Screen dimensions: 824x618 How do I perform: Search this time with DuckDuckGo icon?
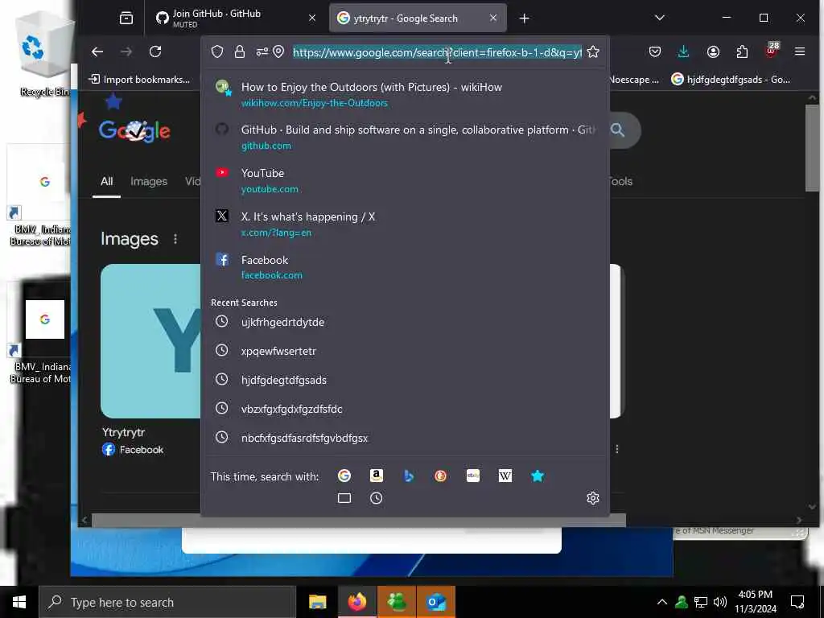[x=440, y=476]
